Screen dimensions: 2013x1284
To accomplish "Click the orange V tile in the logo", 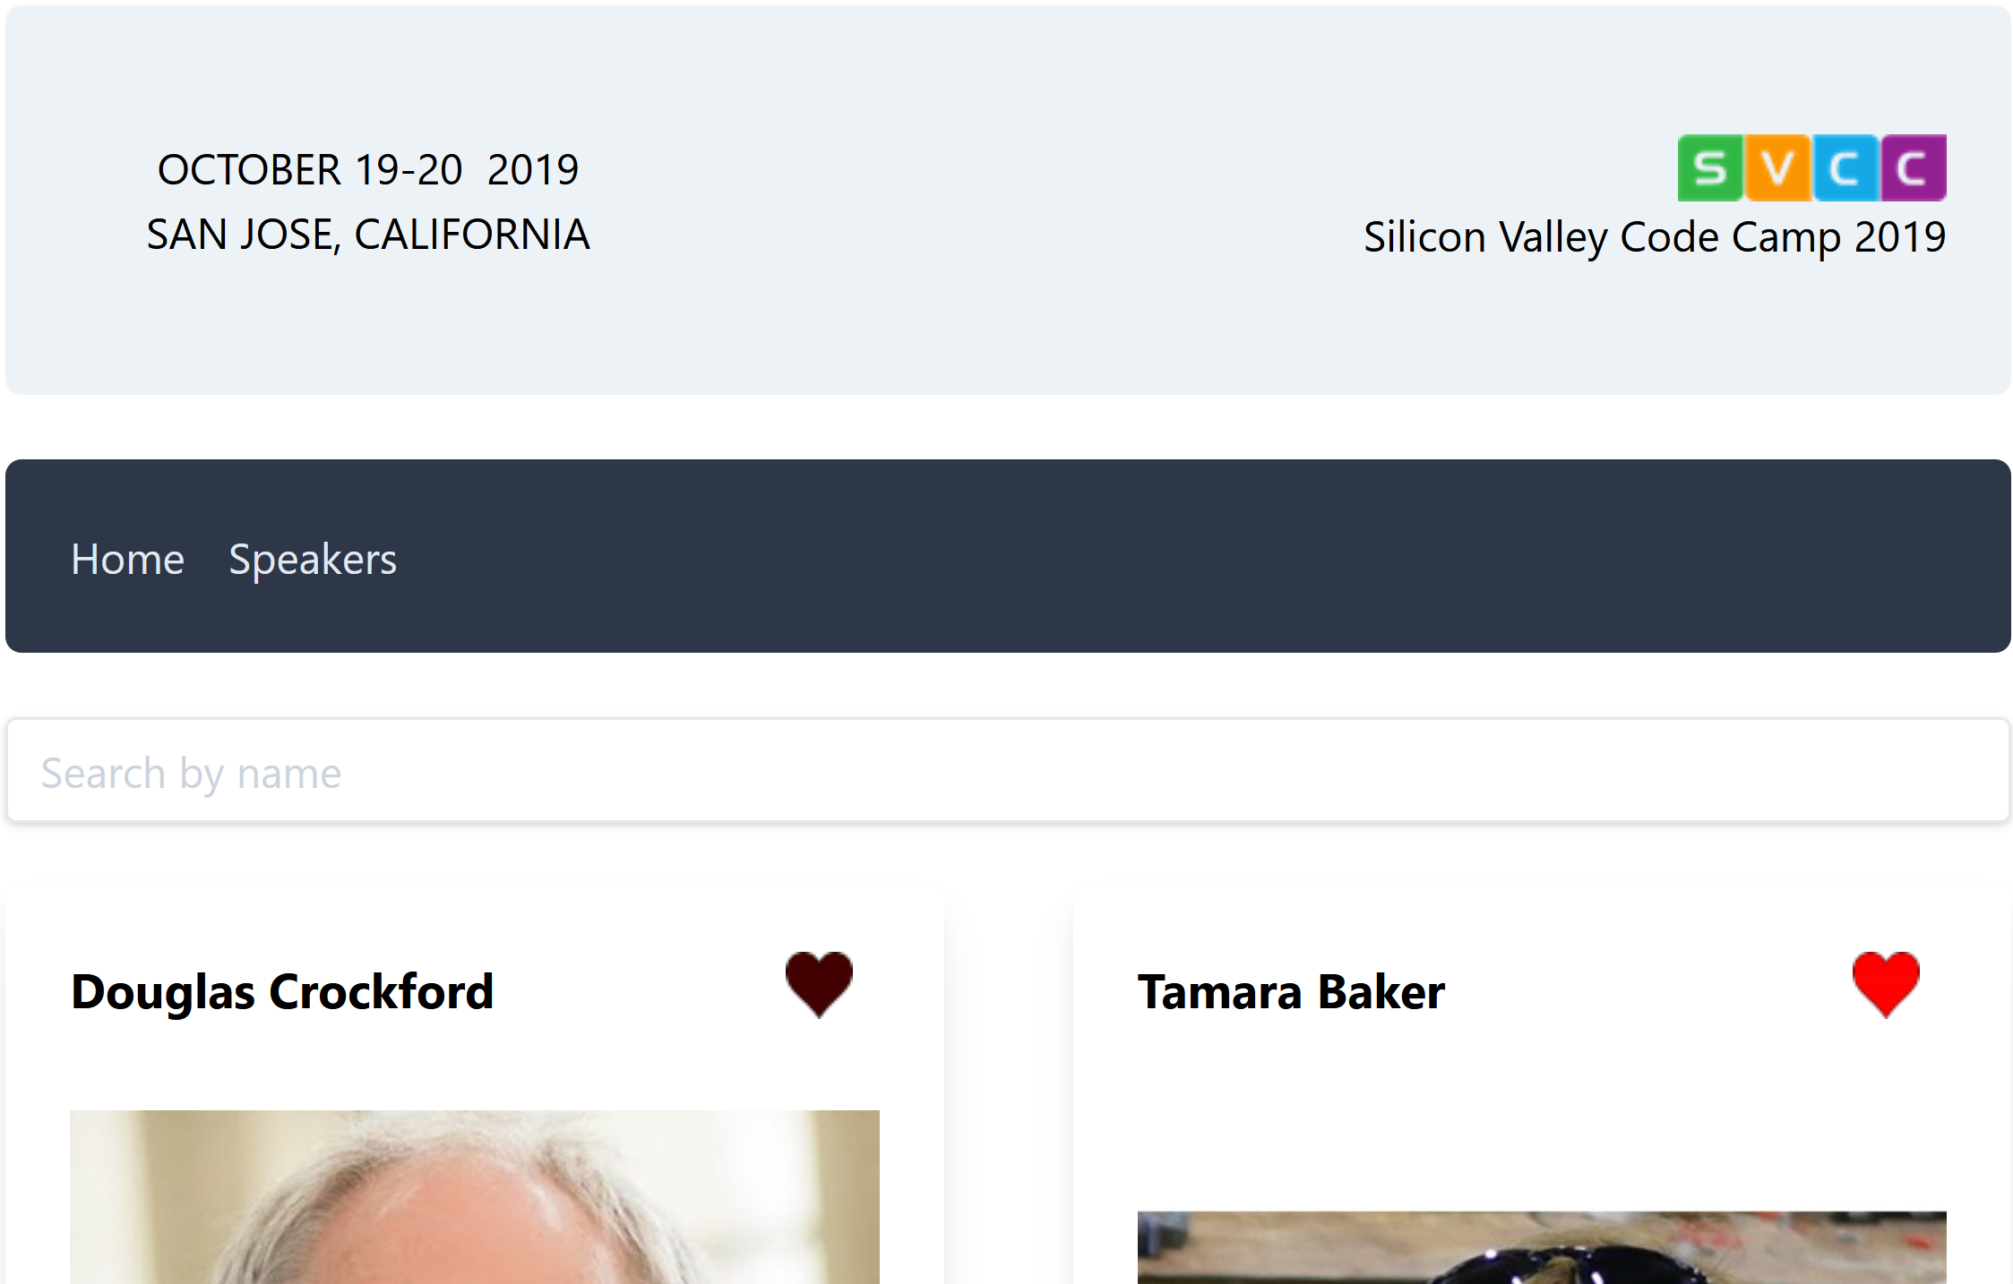I will pos(1777,167).
